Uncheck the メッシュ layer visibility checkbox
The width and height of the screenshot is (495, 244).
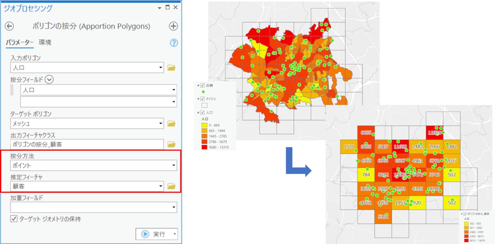[x=202, y=98]
